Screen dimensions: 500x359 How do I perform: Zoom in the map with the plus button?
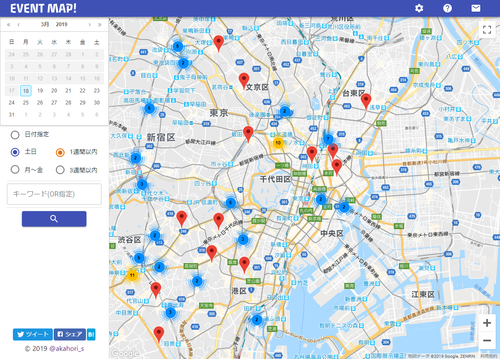coord(487,323)
